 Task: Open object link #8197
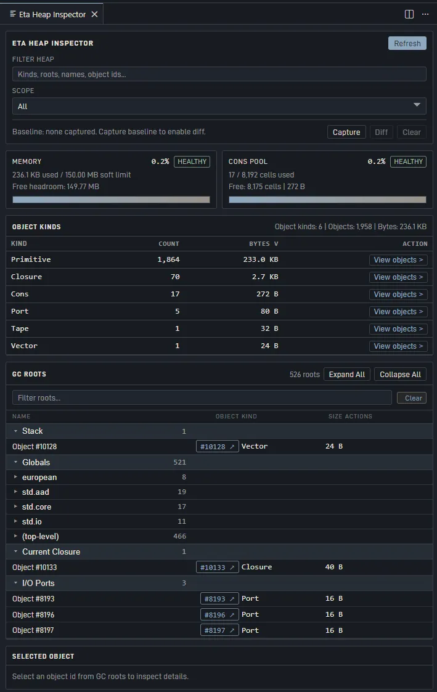(219, 630)
